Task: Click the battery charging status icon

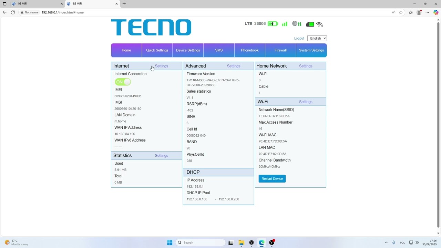Action: pyautogui.click(x=273, y=24)
